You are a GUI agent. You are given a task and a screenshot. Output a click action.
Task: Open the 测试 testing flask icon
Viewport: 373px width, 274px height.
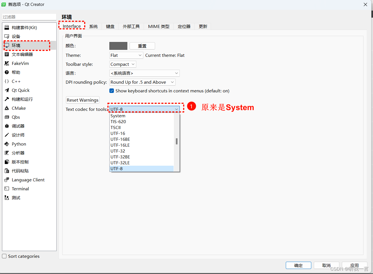(7, 198)
